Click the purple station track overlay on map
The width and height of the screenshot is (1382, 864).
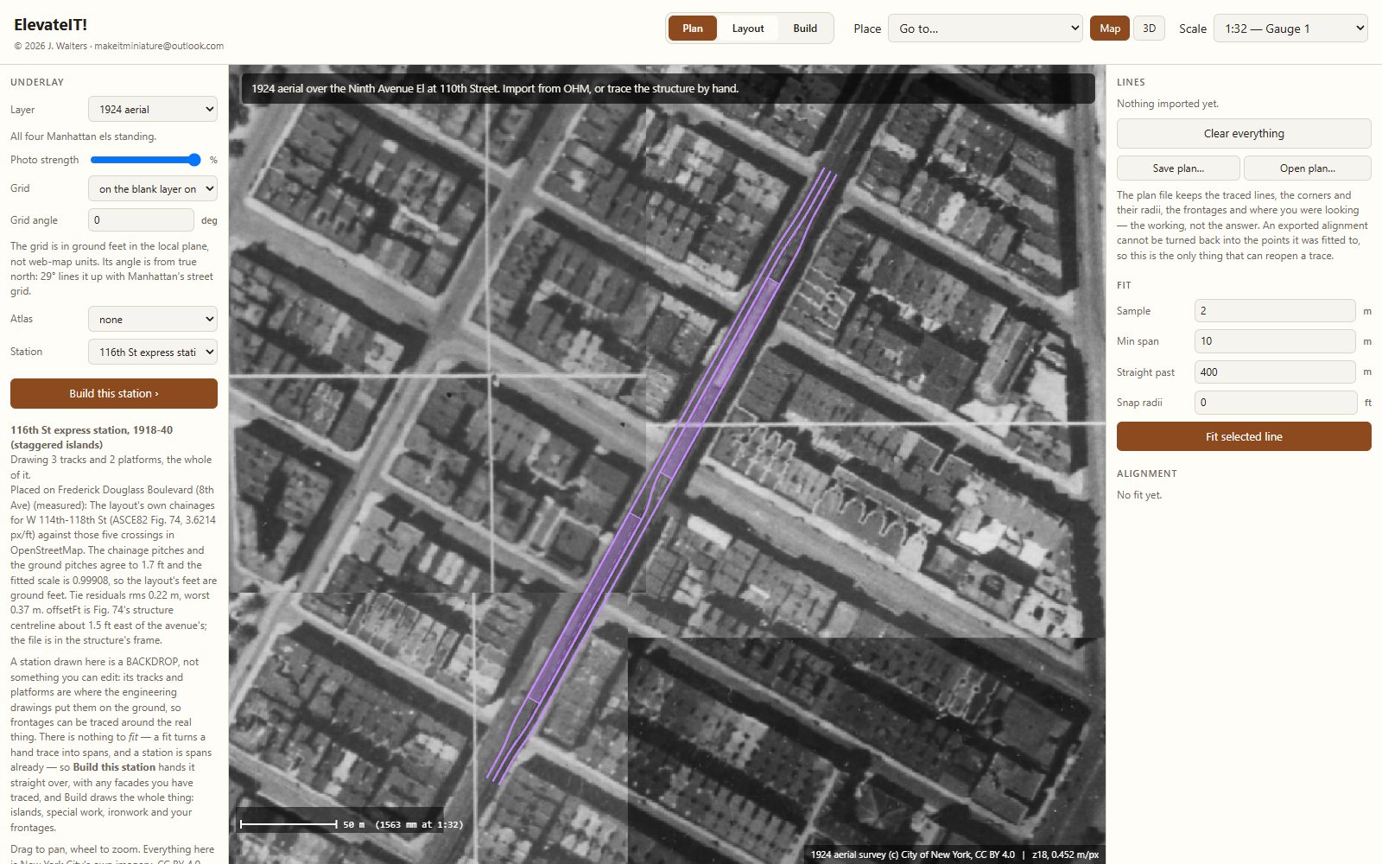pyautogui.click(x=662, y=475)
